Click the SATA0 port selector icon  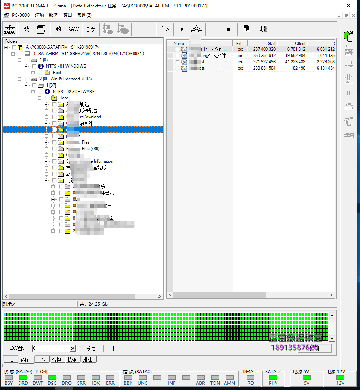(10, 29)
